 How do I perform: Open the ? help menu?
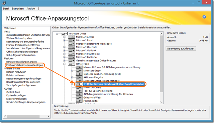click(39, 9)
